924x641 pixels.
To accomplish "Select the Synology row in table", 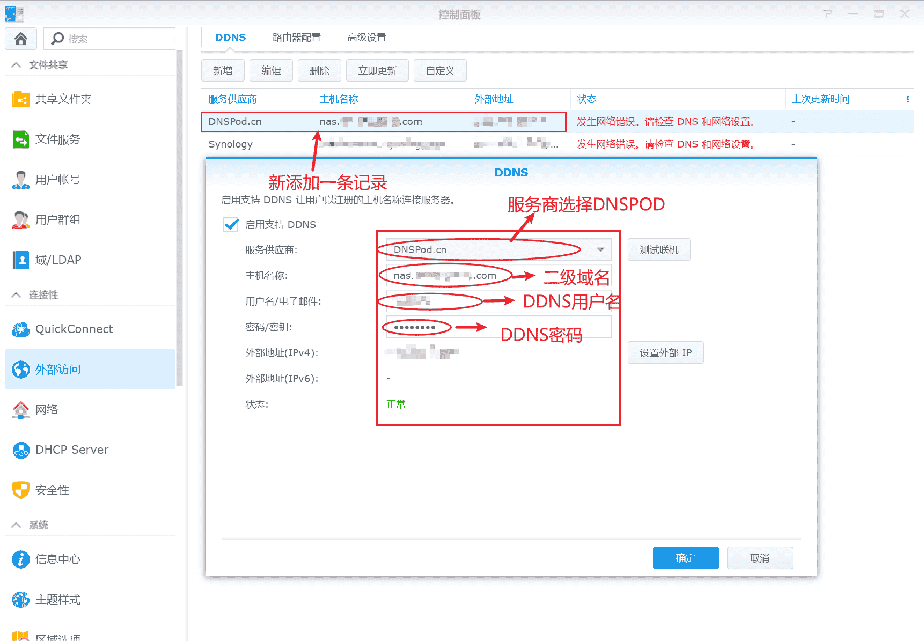I will [558, 144].
